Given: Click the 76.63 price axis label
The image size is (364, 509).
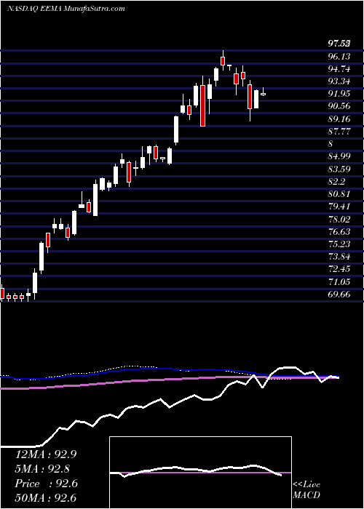Looking at the screenshot, I should [339, 231].
